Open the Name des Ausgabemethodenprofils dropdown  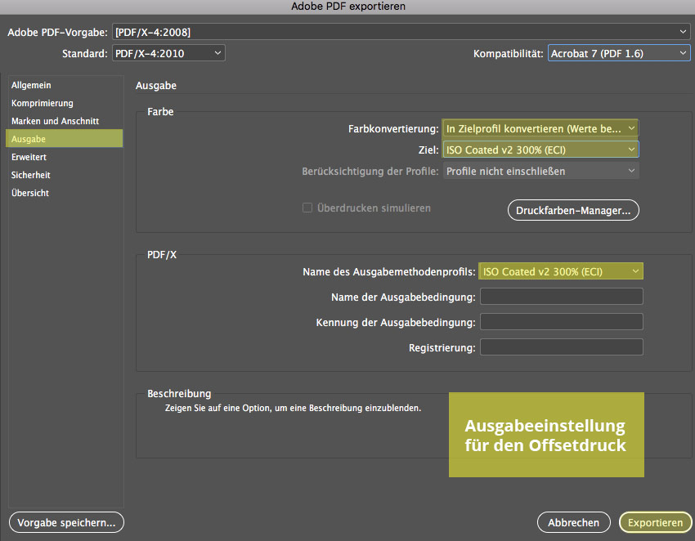pyautogui.click(x=561, y=271)
